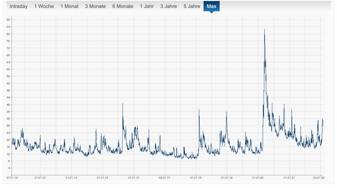Switch to the 5 Jahre tab
This screenshot has height=188, width=337.
[192, 6]
